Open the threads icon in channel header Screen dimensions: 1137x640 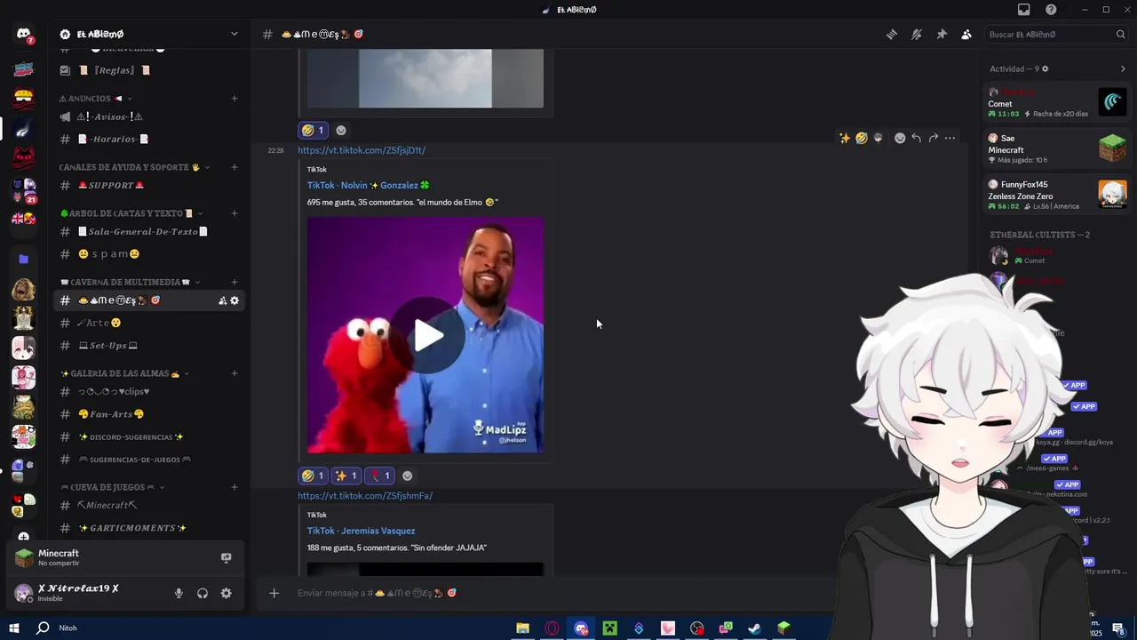coord(892,35)
